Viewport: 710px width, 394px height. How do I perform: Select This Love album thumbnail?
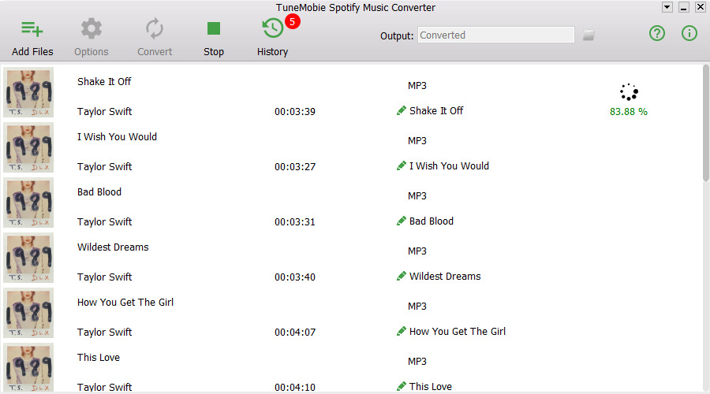point(28,367)
